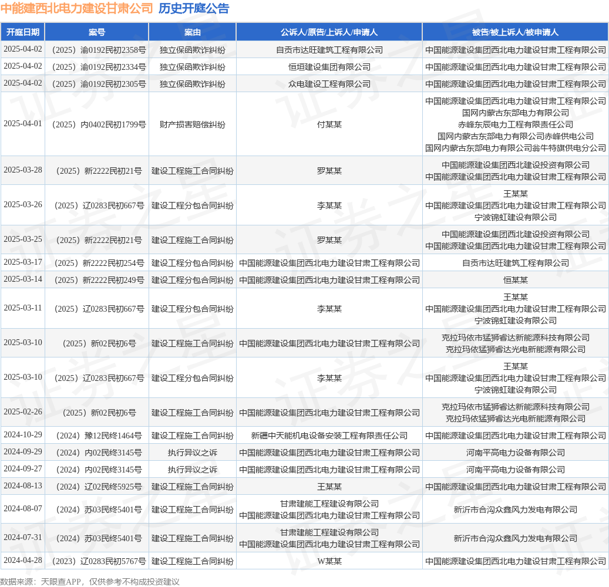Image resolution: width=609 pixels, height=587 pixels.
Task: Select case number （2025）内0402民初1799号
Action: (97, 124)
